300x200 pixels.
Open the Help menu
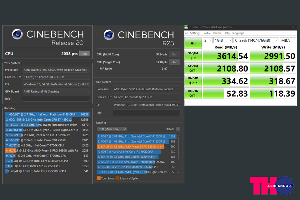coord(227,33)
